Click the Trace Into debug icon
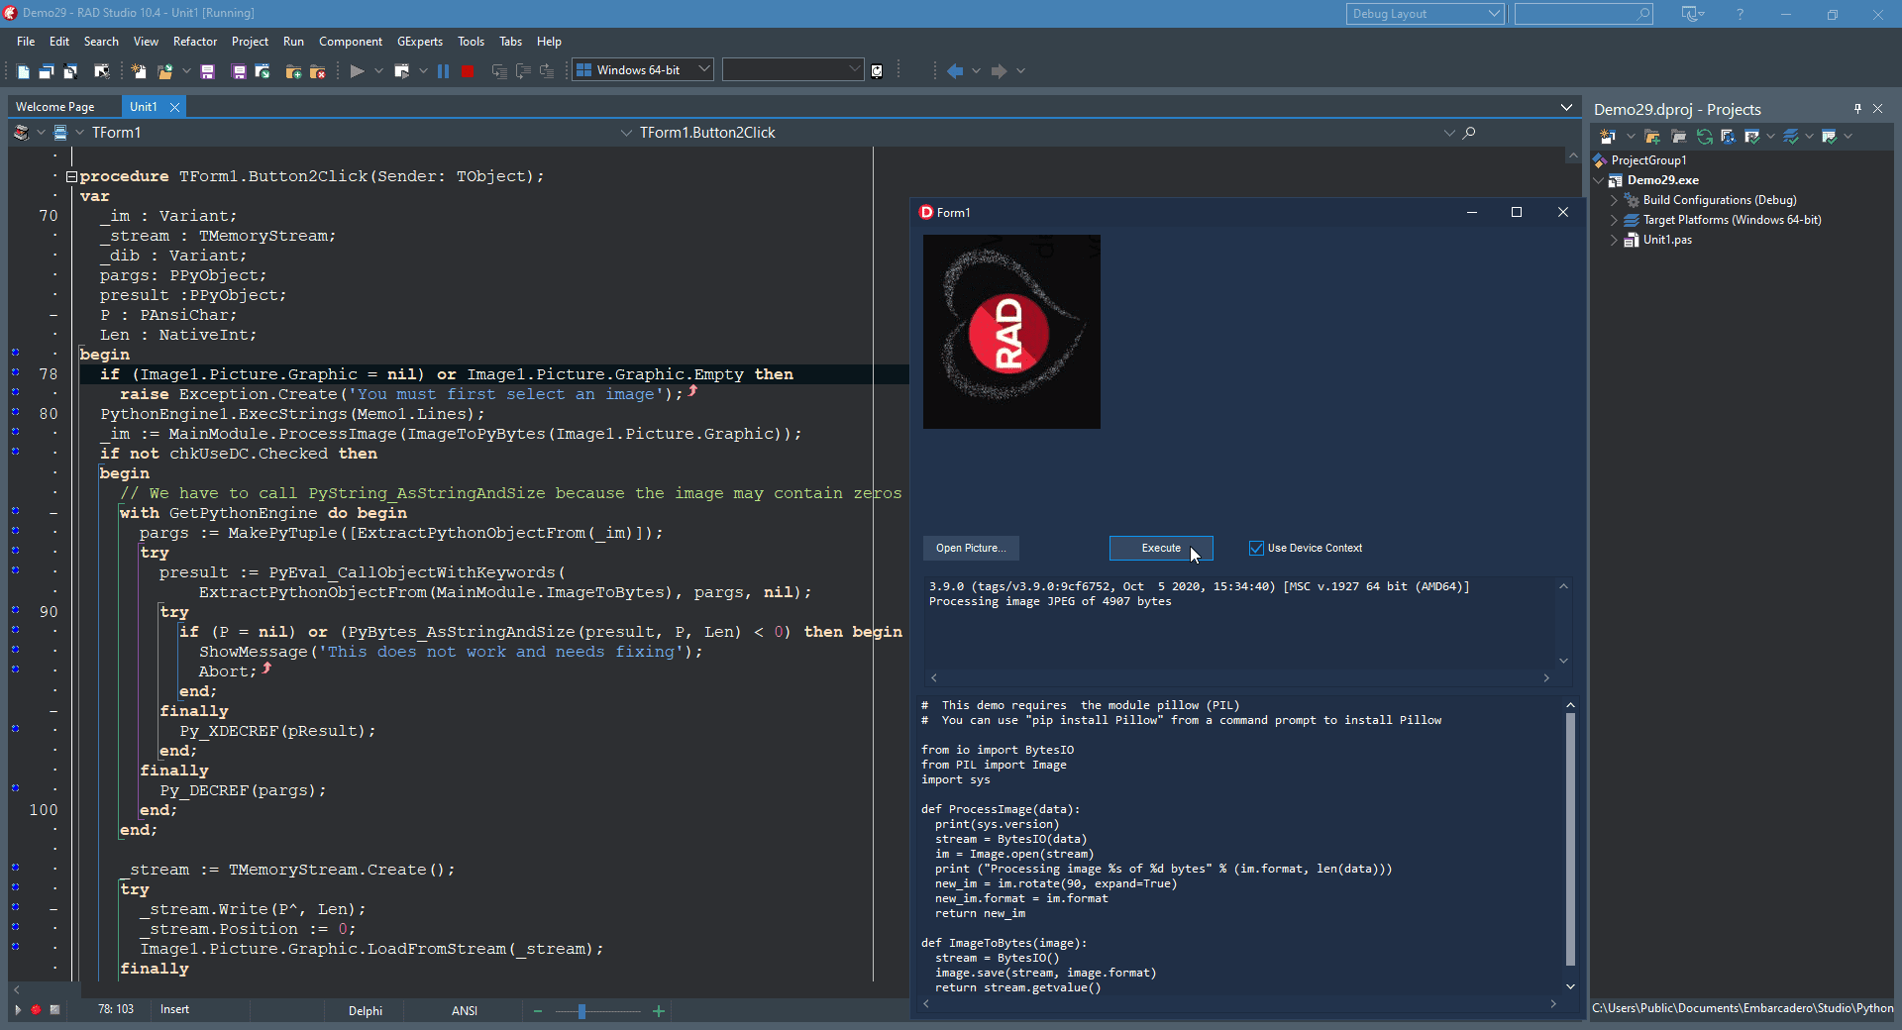Screen dimensions: 1902x1030 tap(499, 71)
